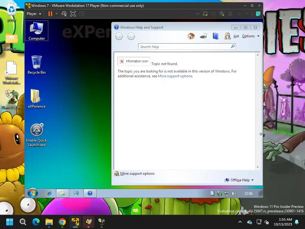Click VMware network adapter device icon

point(222,14)
